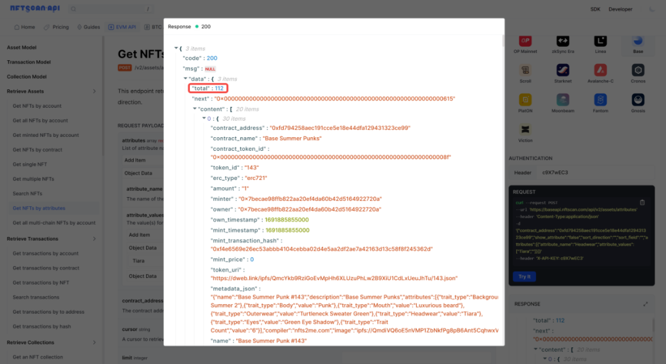Viewport: 666px width, 364px height.
Task: Select the Starknet chain icon
Action: pyautogui.click(x=562, y=71)
